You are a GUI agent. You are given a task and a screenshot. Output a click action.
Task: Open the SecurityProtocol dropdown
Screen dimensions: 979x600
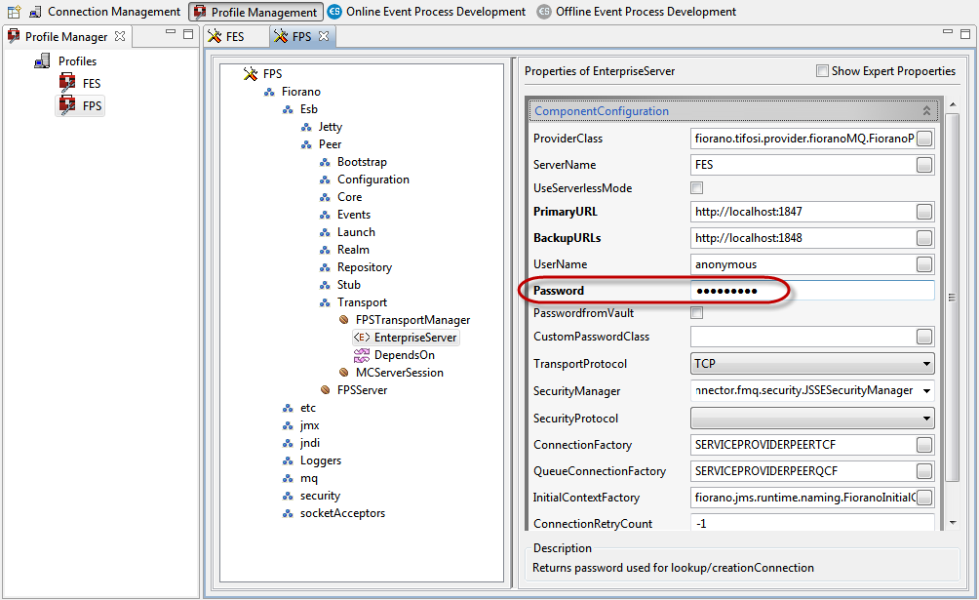click(811, 419)
